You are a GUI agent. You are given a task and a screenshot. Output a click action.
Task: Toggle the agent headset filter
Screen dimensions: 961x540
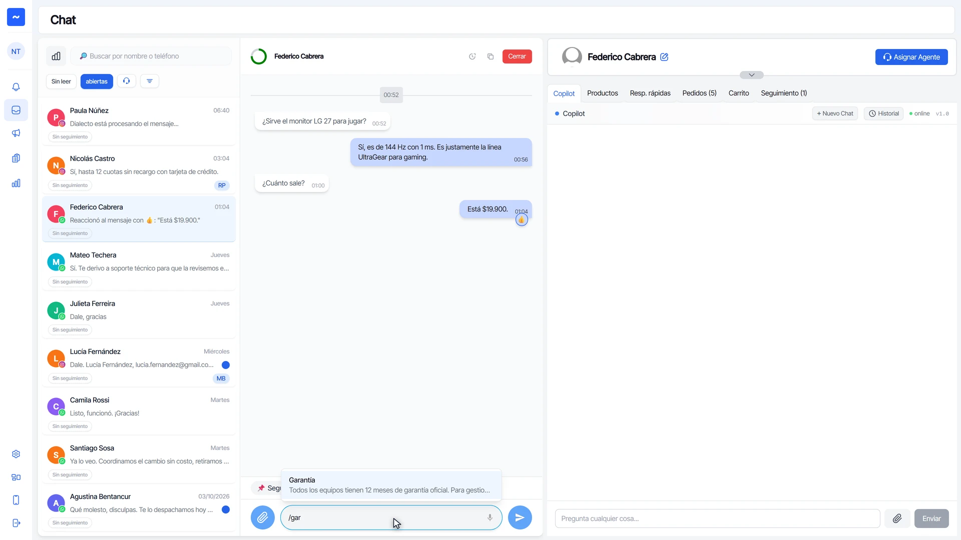tap(127, 81)
